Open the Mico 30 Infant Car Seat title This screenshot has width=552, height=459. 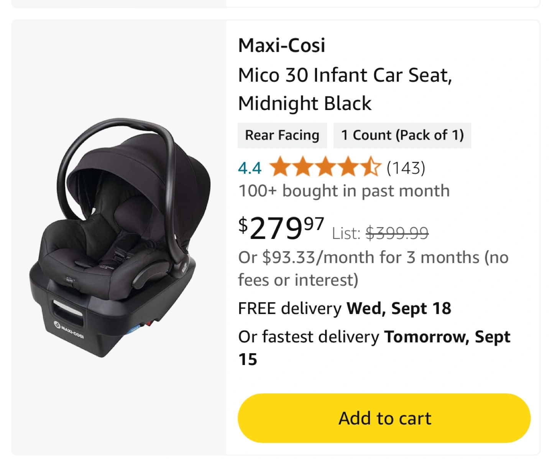tap(345, 89)
